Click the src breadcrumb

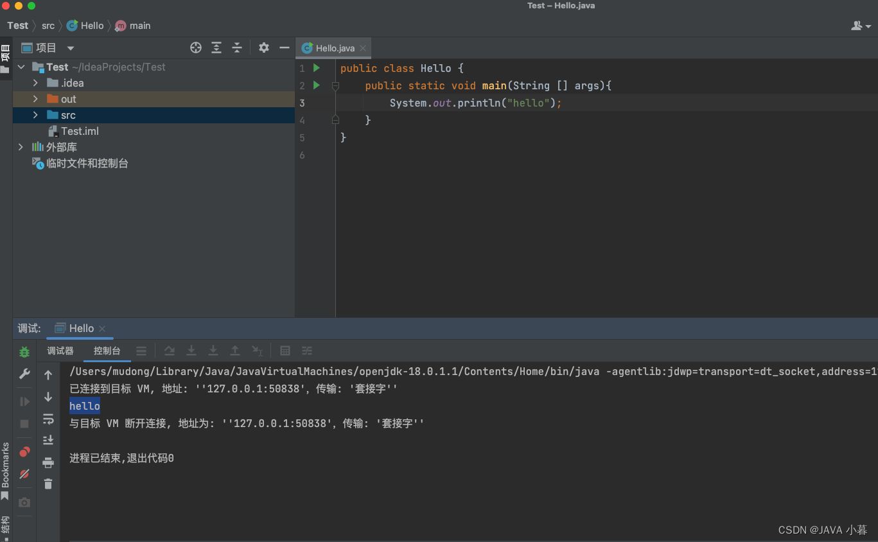pyautogui.click(x=48, y=26)
